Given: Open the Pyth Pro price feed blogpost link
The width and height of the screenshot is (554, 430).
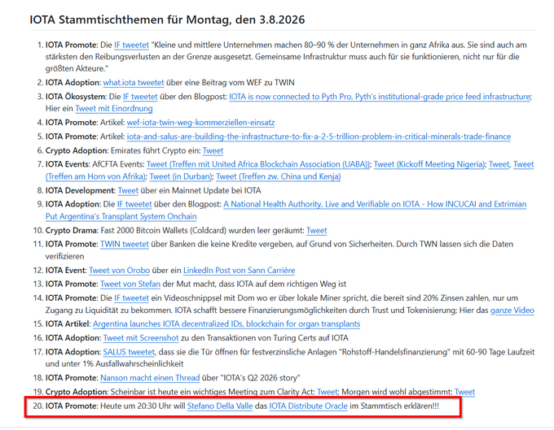Looking at the screenshot, I should (x=380, y=97).
